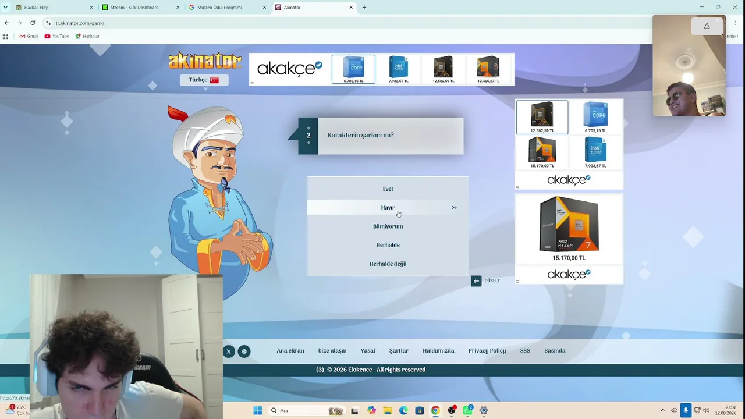Open the Yasal footer link
The height and width of the screenshot is (419, 745).
click(368, 351)
